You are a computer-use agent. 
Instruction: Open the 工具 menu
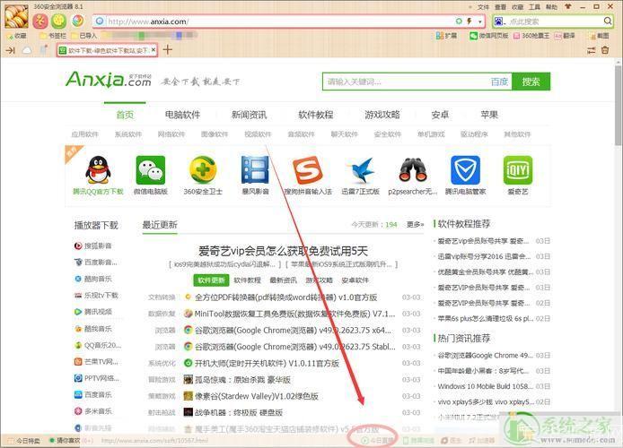tap(534, 7)
